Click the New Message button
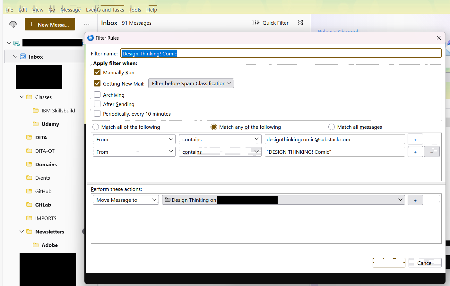 50,24
